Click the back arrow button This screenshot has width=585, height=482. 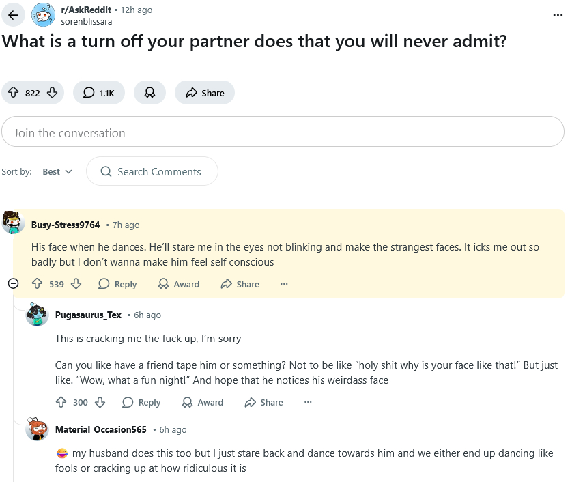(x=12, y=15)
